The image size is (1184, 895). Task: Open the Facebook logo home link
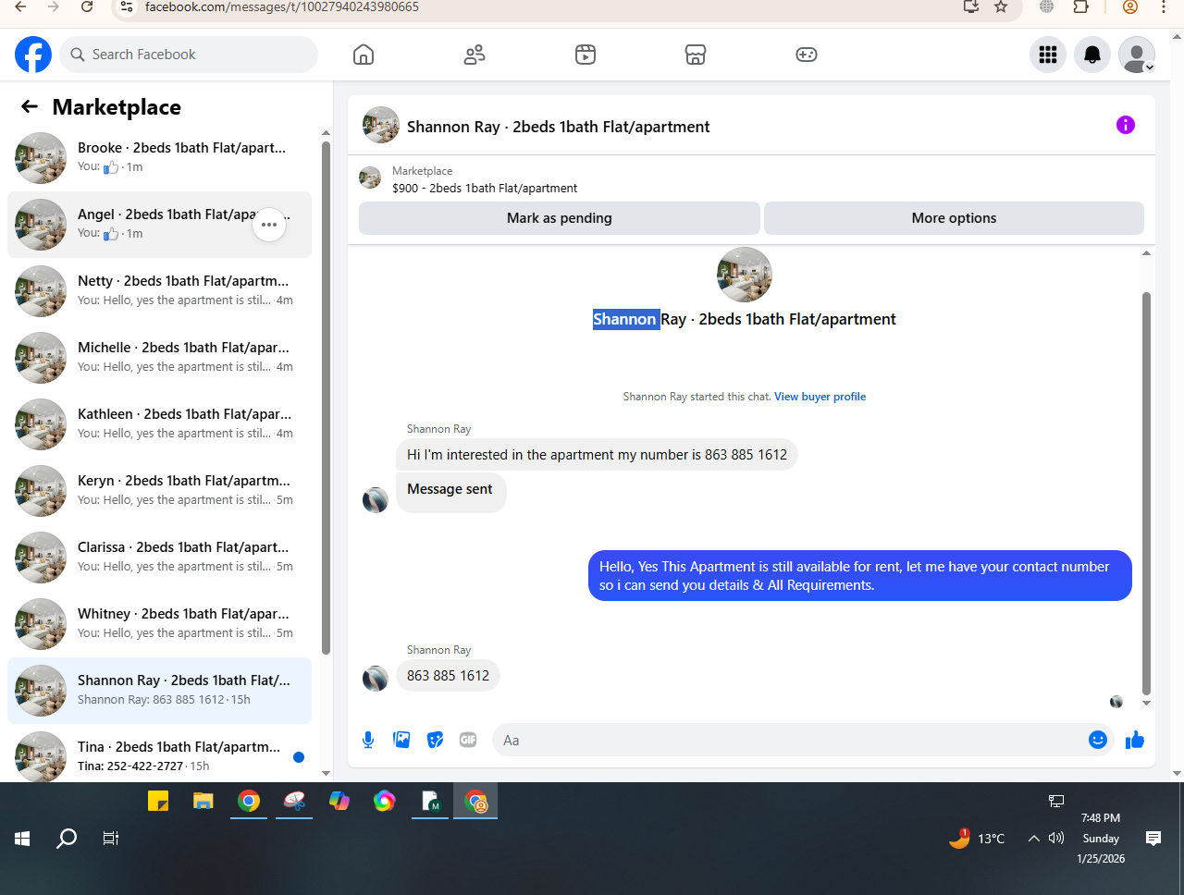click(33, 55)
